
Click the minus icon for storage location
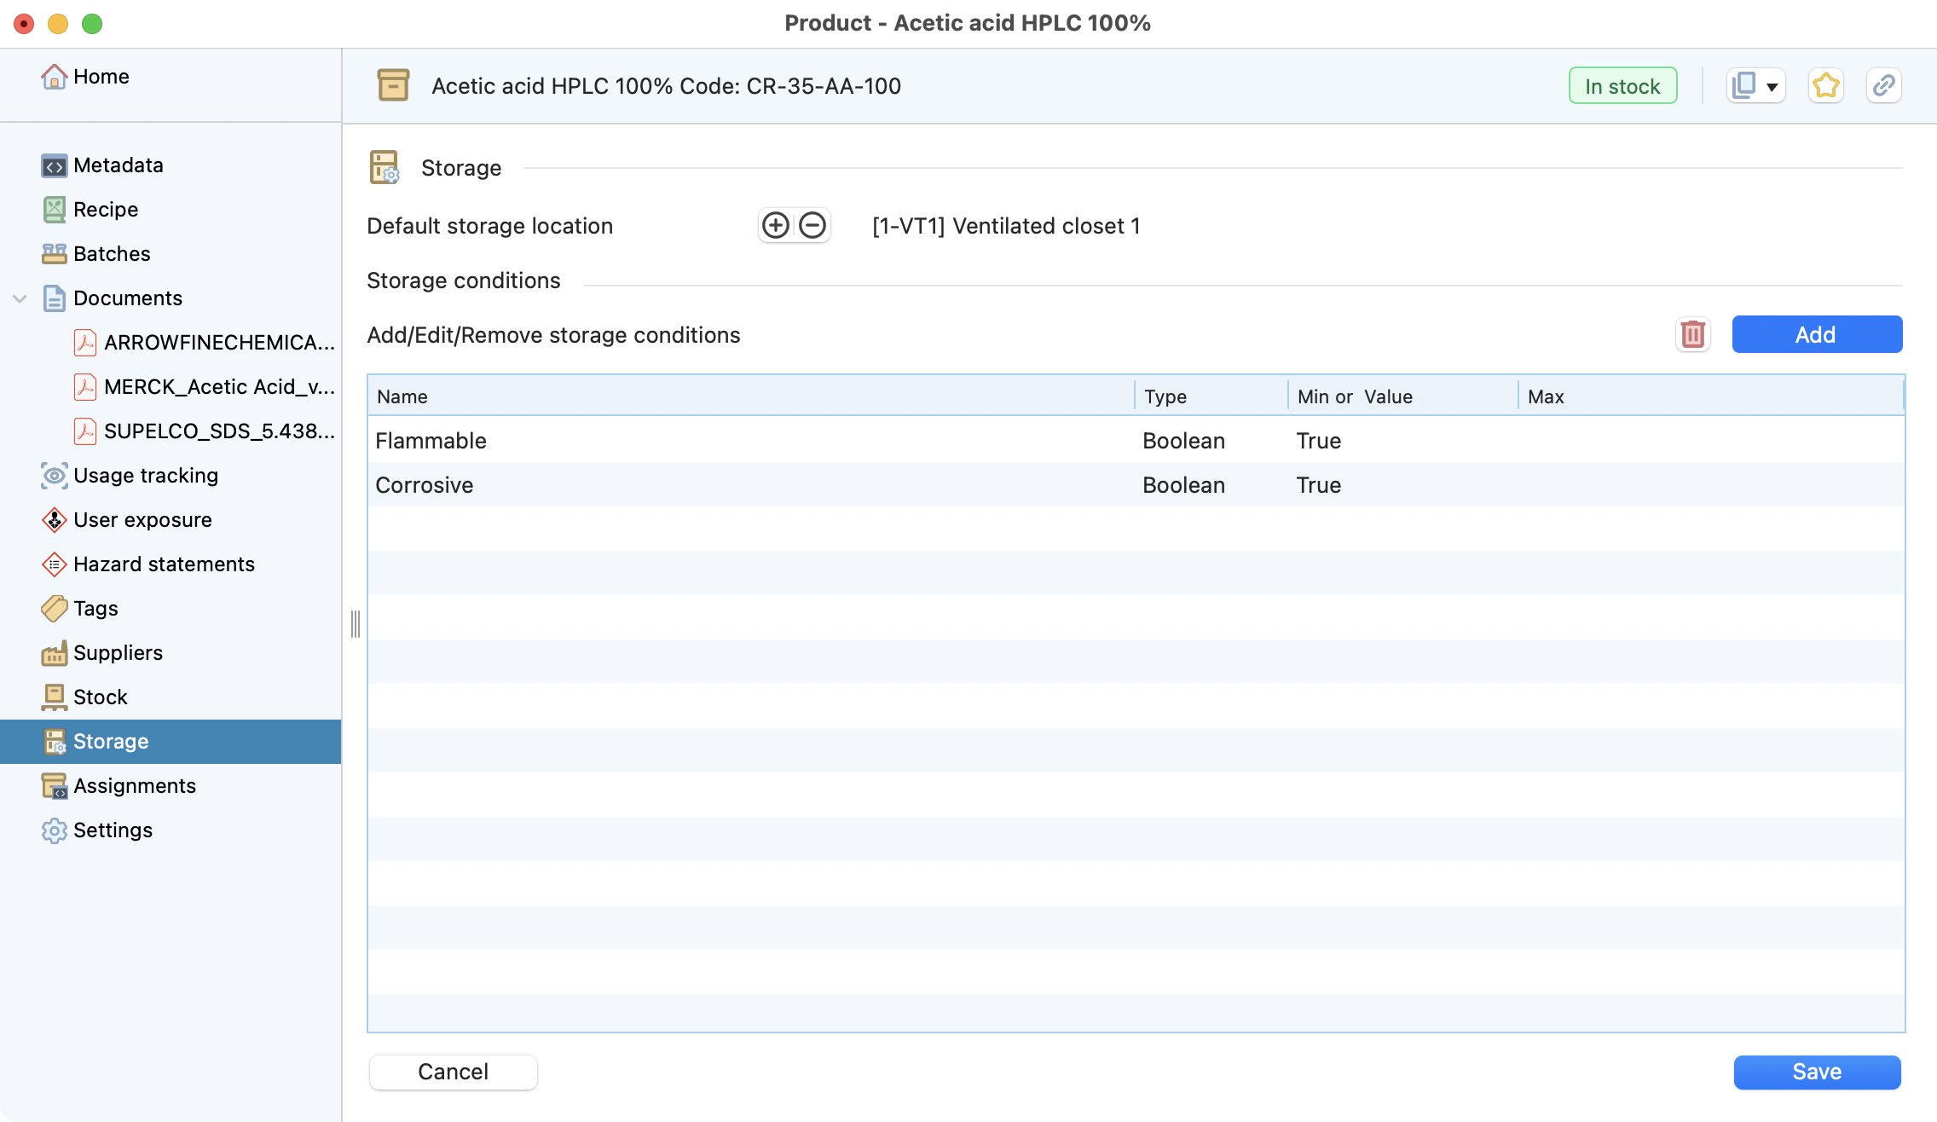812,226
